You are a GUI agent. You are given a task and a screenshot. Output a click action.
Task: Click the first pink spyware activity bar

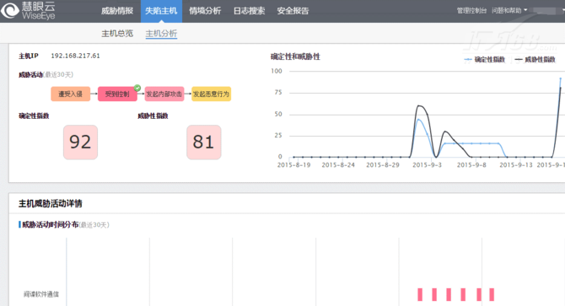tap(420, 294)
